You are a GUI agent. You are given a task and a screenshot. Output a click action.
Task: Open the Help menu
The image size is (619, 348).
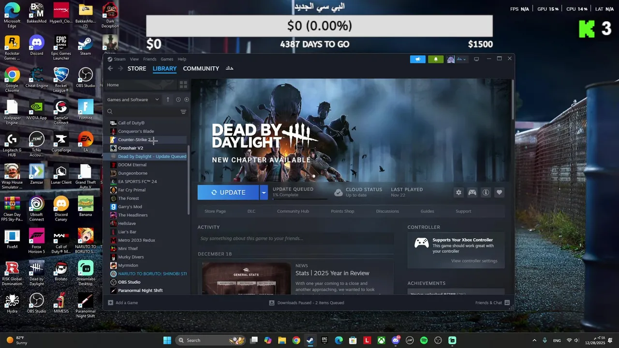coord(182,59)
